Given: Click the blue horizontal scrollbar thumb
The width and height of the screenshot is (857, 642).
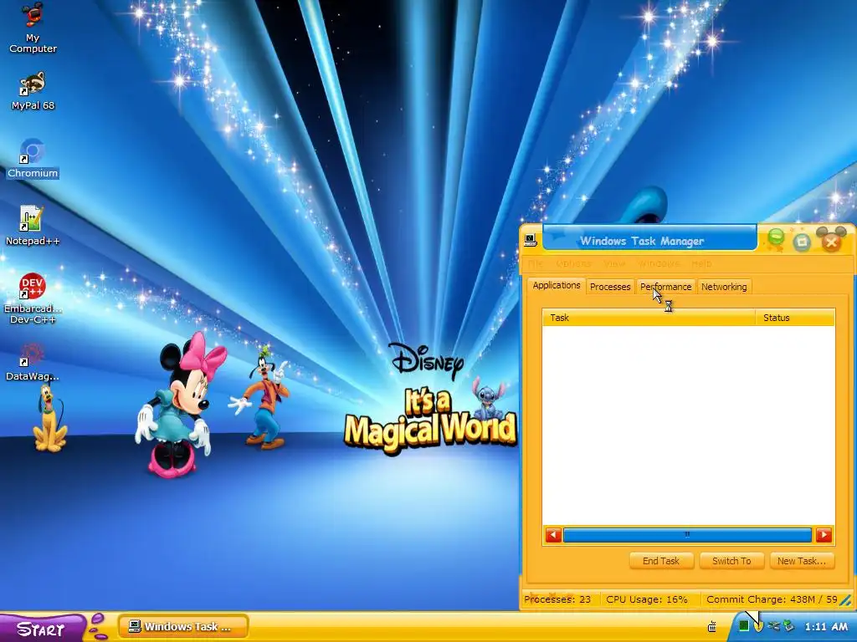Looking at the screenshot, I should click(x=687, y=535).
